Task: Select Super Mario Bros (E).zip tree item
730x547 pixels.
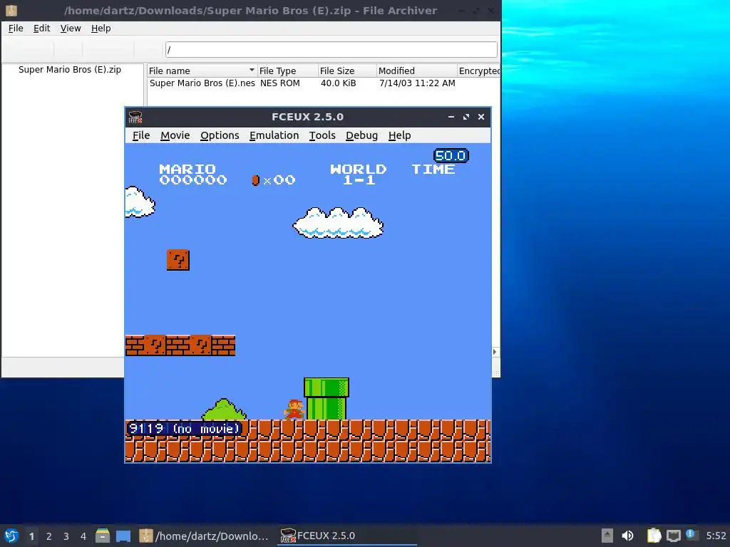Action: (x=70, y=70)
